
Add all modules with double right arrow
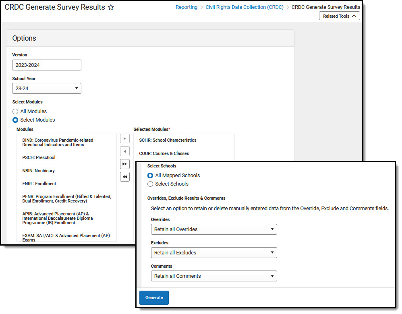[x=125, y=164]
